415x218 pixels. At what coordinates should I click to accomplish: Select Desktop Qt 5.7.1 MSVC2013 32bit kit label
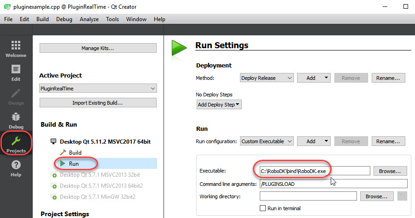100,175
